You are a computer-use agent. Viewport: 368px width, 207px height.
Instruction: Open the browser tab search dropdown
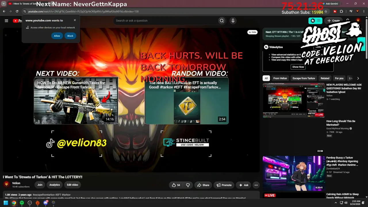point(4,4)
